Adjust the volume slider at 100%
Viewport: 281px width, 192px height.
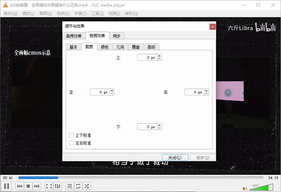tap(261, 187)
